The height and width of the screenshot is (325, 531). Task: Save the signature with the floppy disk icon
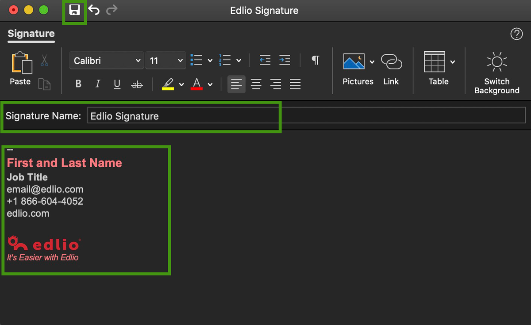coord(74,10)
